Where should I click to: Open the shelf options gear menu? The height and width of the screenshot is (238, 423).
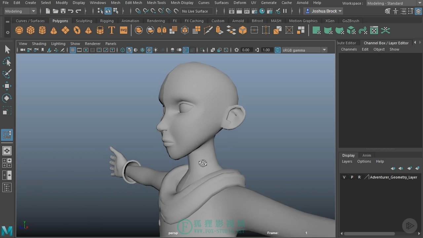coord(7,32)
